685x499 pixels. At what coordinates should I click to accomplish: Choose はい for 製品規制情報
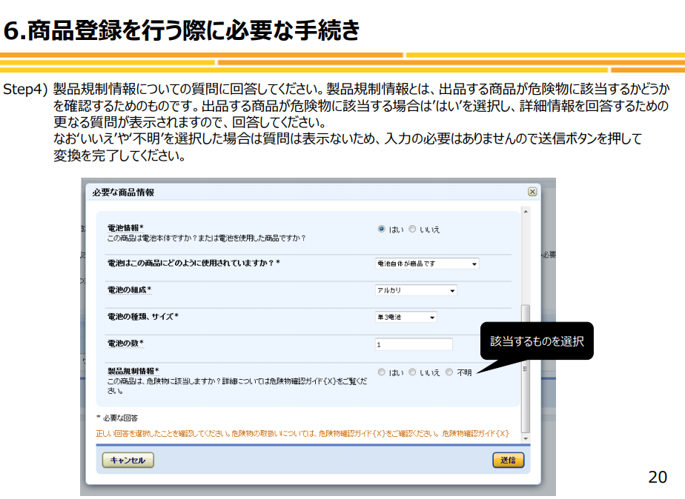(382, 372)
